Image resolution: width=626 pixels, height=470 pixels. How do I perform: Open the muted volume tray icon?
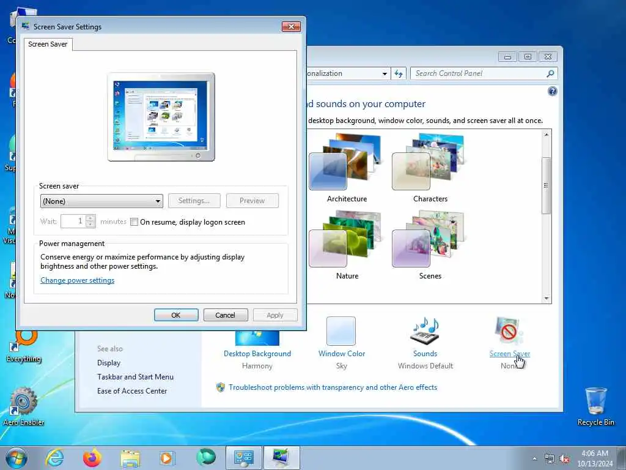(564, 459)
